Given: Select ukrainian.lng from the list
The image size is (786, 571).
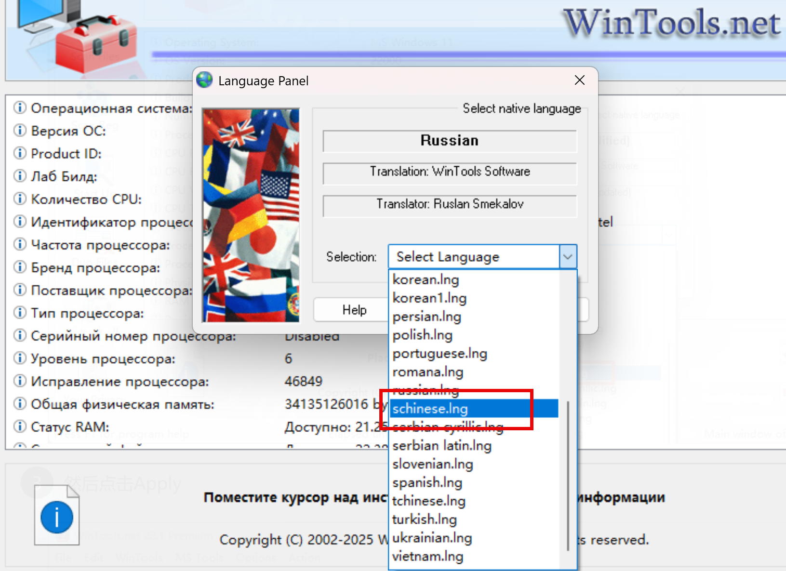Looking at the screenshot, I should 432,538.
